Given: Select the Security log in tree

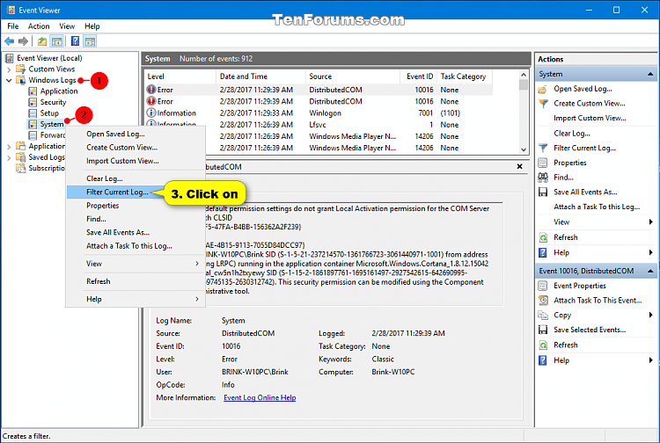Looking at the screenshot, I should pyautogui.click(x=53, y=102).
